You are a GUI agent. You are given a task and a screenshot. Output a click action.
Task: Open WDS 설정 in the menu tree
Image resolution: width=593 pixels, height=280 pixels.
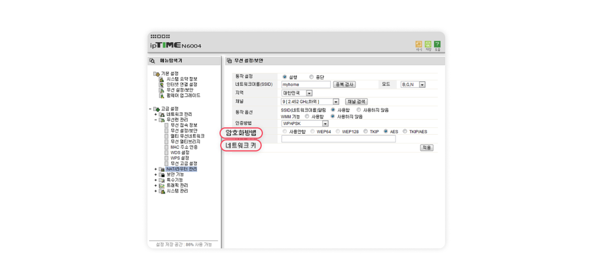coord(179,153)
